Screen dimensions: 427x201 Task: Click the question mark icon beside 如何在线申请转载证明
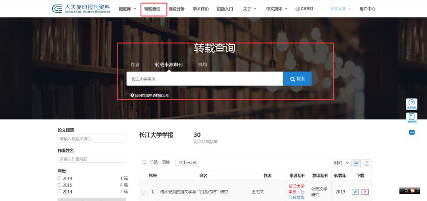click(132, 95)
